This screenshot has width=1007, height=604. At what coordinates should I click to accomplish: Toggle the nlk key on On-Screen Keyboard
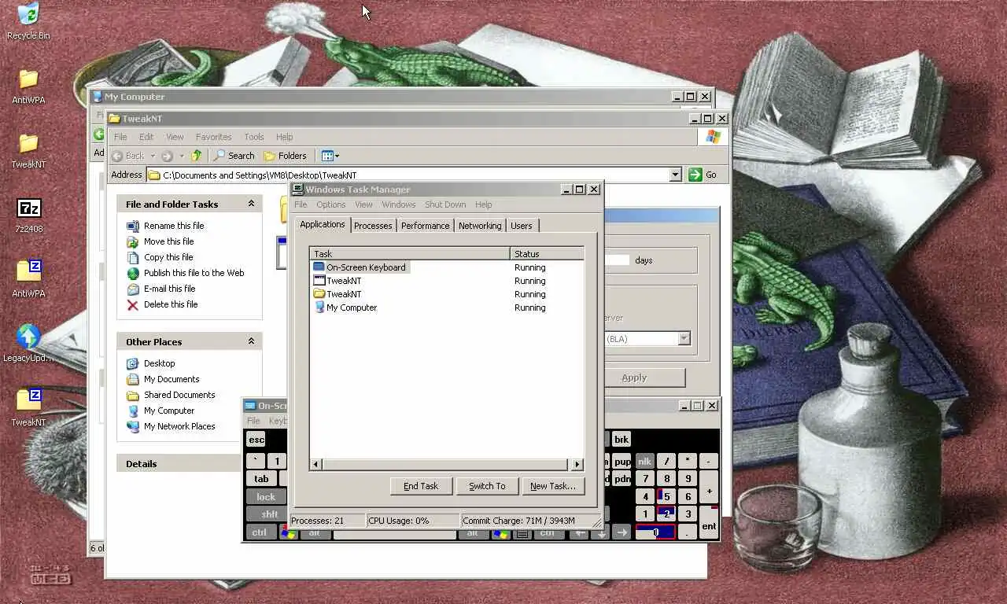[x=645, y=462]
